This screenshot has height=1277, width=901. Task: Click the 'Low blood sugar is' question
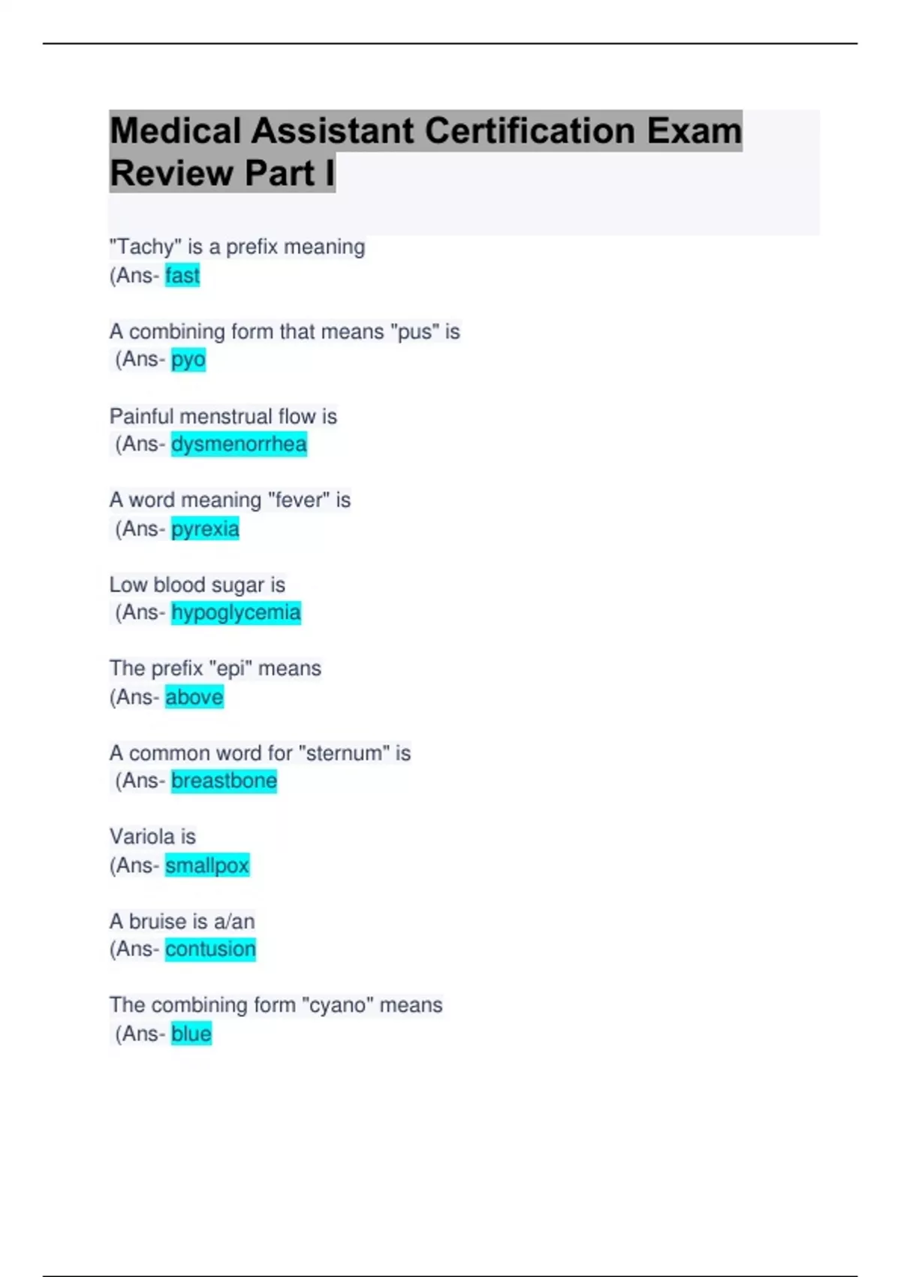(x=197, y=584)
